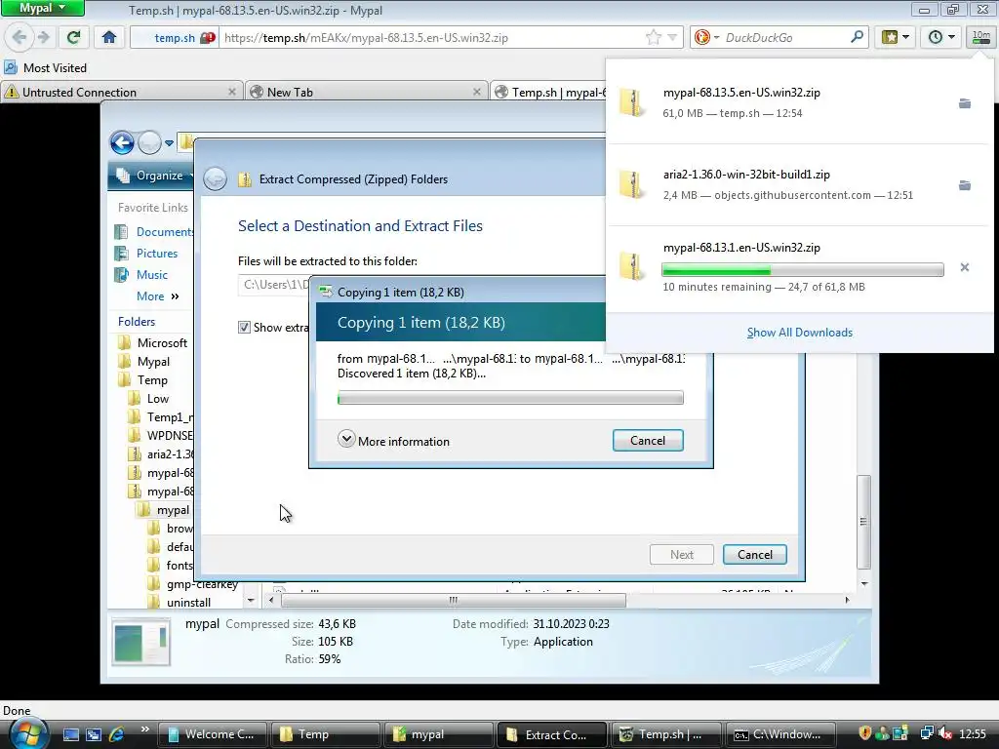Open Pictures favorite link
Image resolution: width=999 pixels, height=749 pixels.
click(x=146, y=254)
